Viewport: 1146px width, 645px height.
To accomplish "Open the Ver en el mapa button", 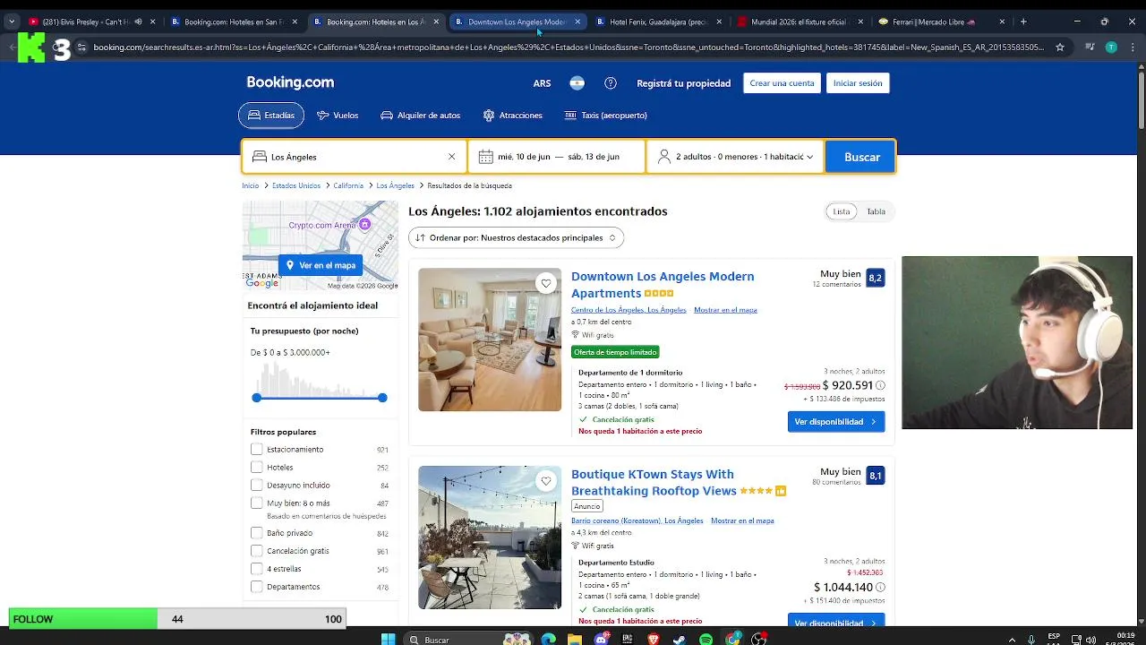I will click(321, 265).
